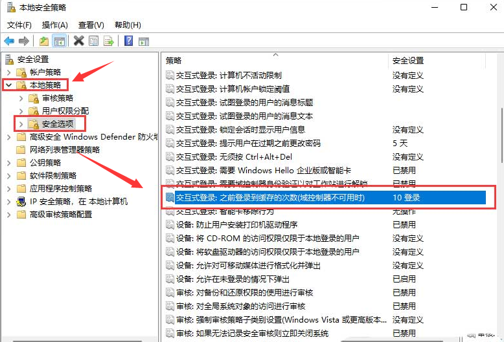The width and height of the screenshot is (504, 342).
Task: Collapse the 本地策略 tree node
Action: pyautogui.click(x=8, y=85)
